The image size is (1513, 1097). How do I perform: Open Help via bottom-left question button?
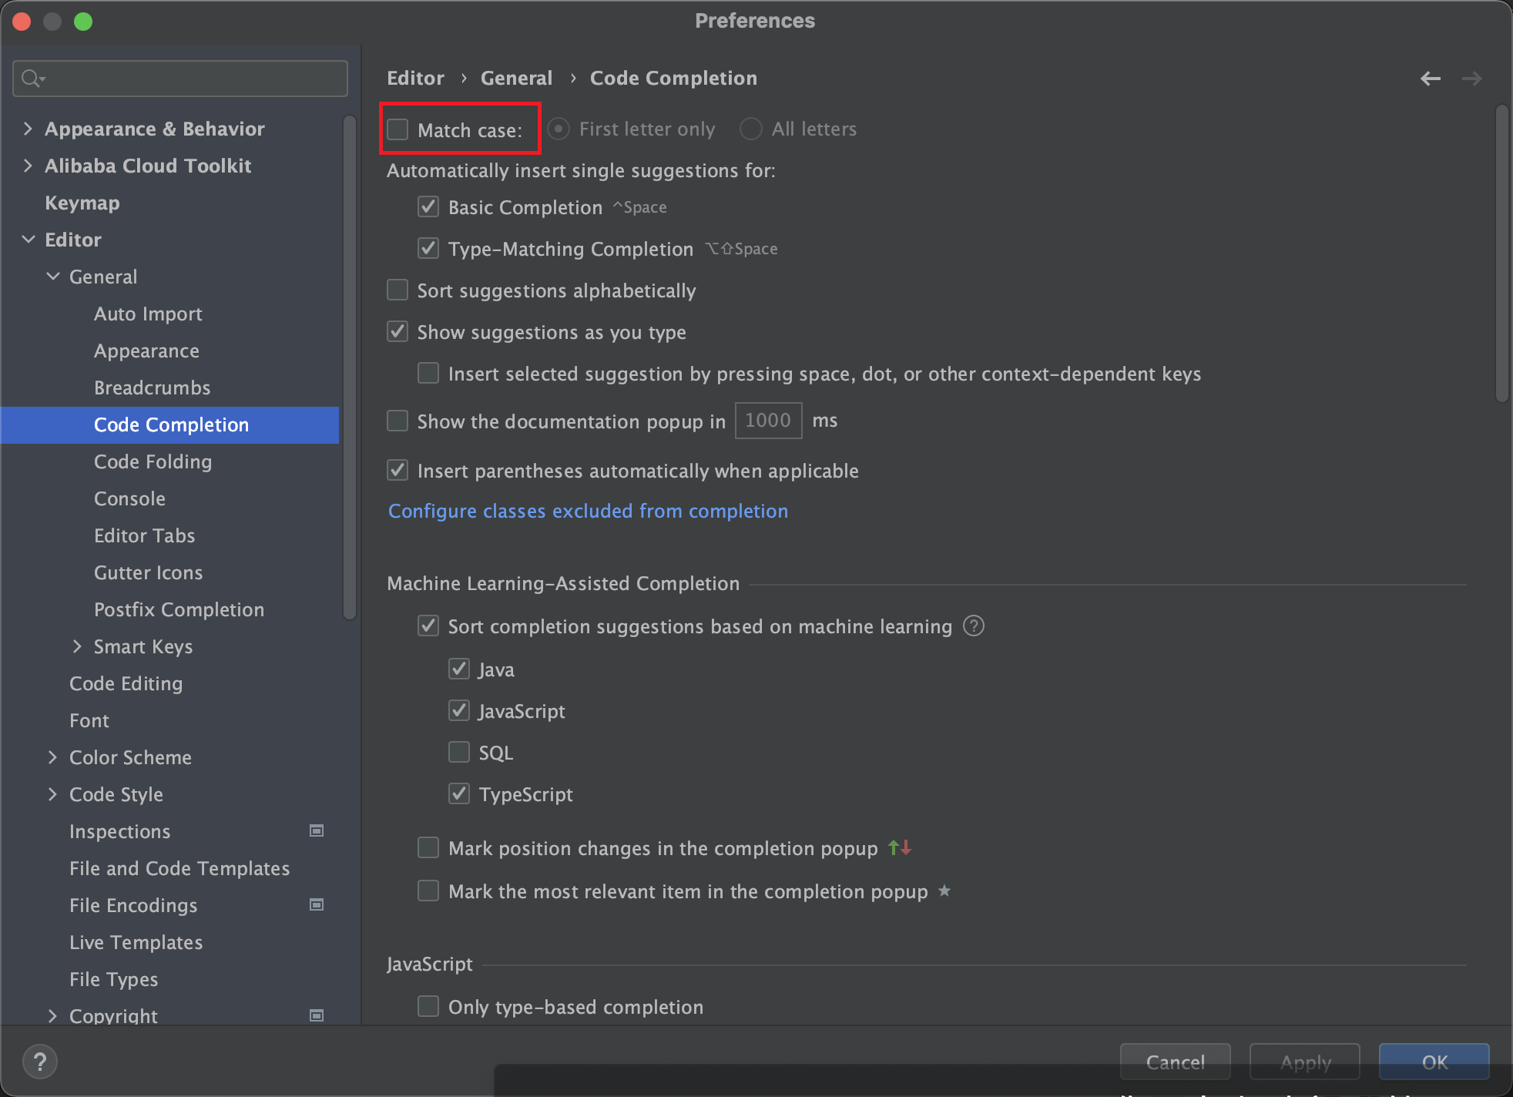[40, 1062]
